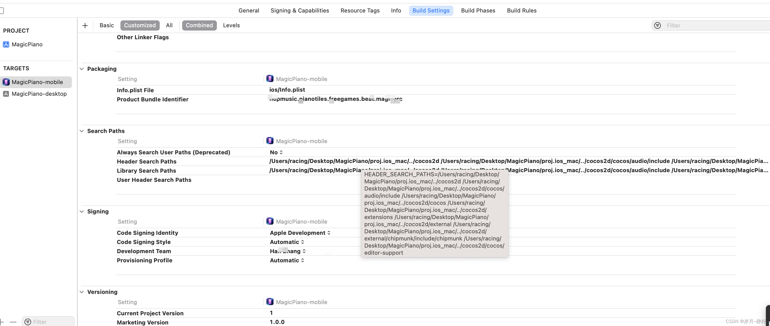Click the bundle identifier value
The width and height of the screenshot is (770, 326).
336,99
